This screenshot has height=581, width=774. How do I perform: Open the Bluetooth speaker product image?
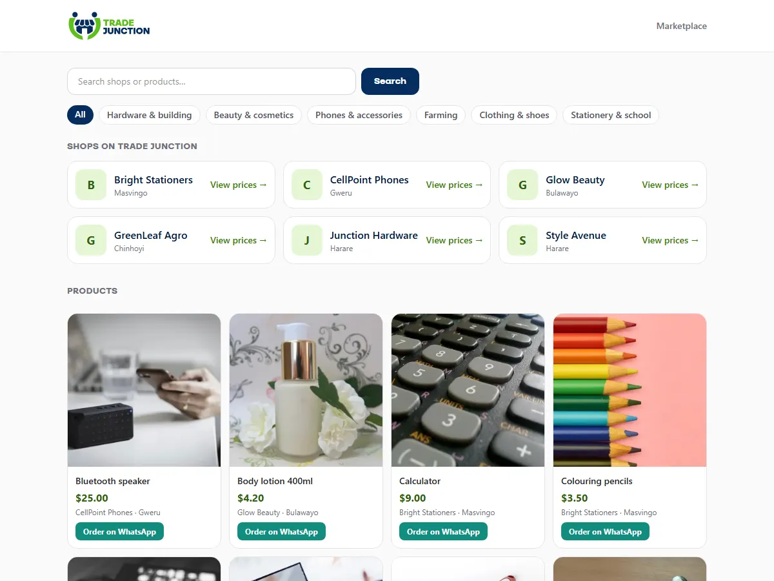[144, 390]
